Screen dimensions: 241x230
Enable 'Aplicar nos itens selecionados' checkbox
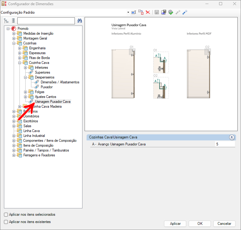pyautogui.click(x=6, y=214)
